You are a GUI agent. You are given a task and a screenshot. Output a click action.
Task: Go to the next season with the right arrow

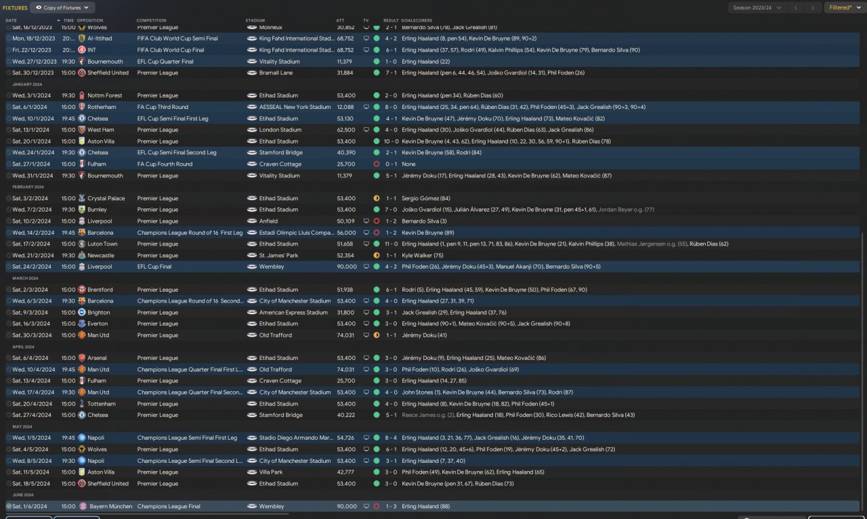pos(812,8)
